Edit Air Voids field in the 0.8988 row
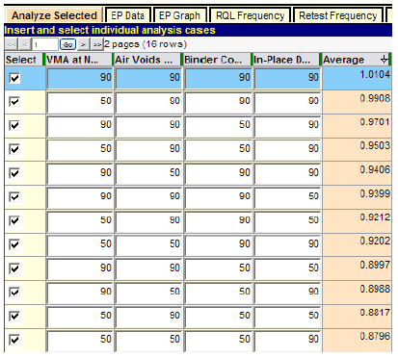The width and height of the screenshot is (398, 357). 148,293
